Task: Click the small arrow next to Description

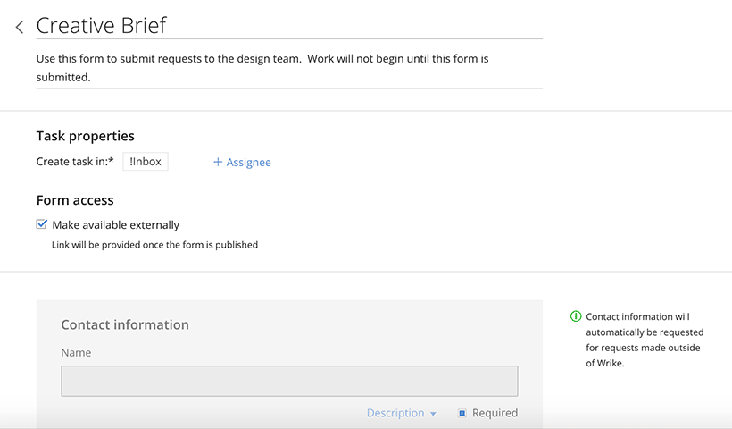Action: tap(433, 414)
